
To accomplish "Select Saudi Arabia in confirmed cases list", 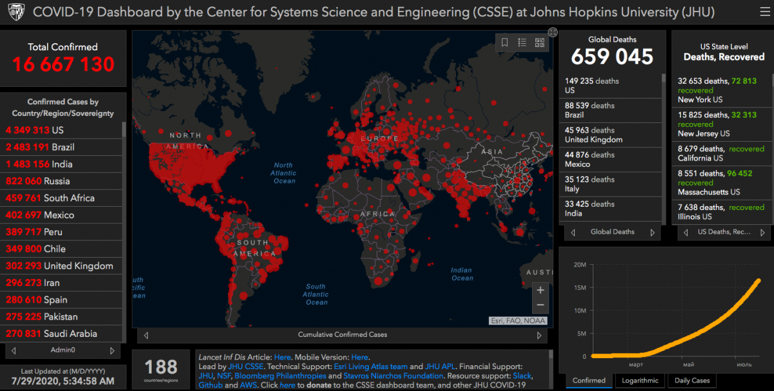I will (62, 334).
